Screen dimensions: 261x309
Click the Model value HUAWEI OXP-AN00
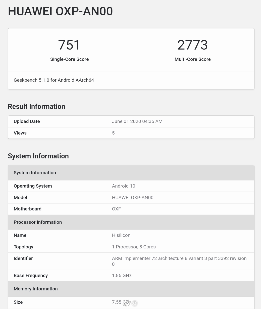(x=133, y=197)
